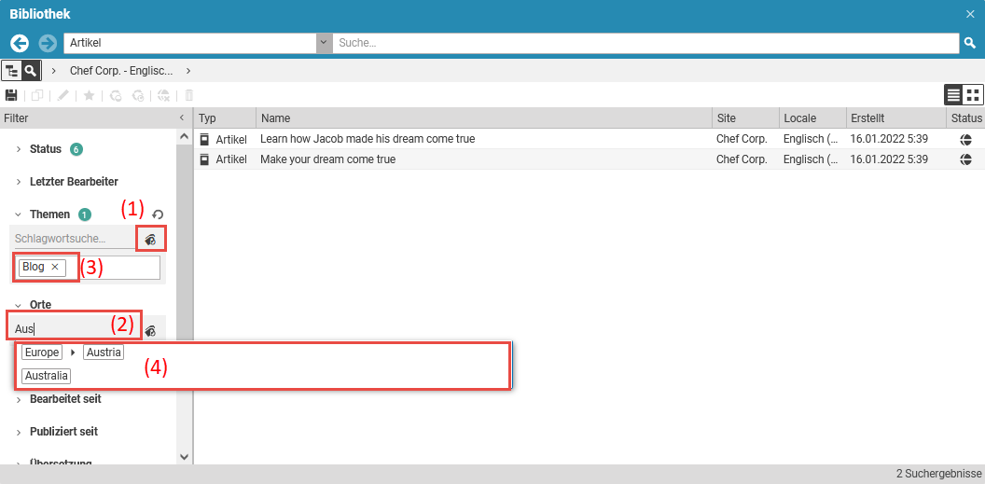Choose Europe > Austria suggestion
The height and width of the screenshot is (484, 985).
point(103,353)
